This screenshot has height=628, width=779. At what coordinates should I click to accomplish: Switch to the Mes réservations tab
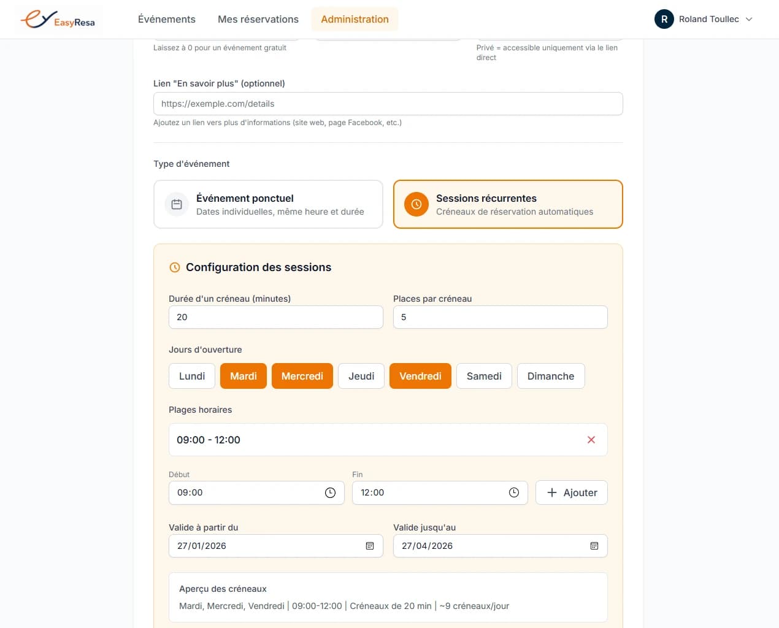pyautogui.click(x=258, y=19)
